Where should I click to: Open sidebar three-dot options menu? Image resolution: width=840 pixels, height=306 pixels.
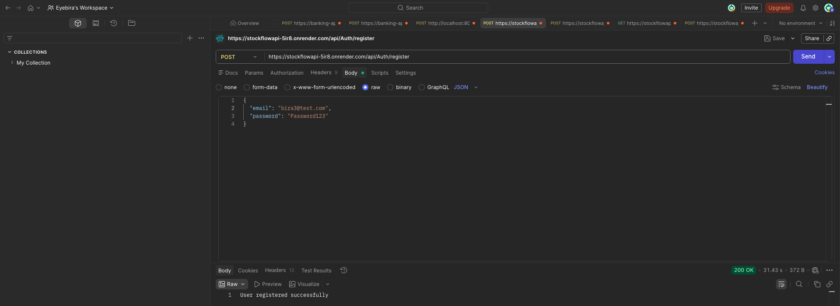[201, 38]
